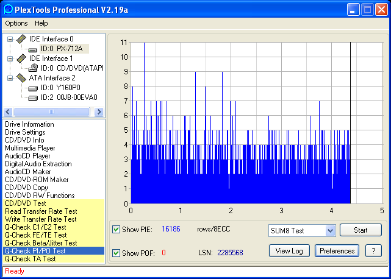Select IDE Interface 1 label

(51, 58)
